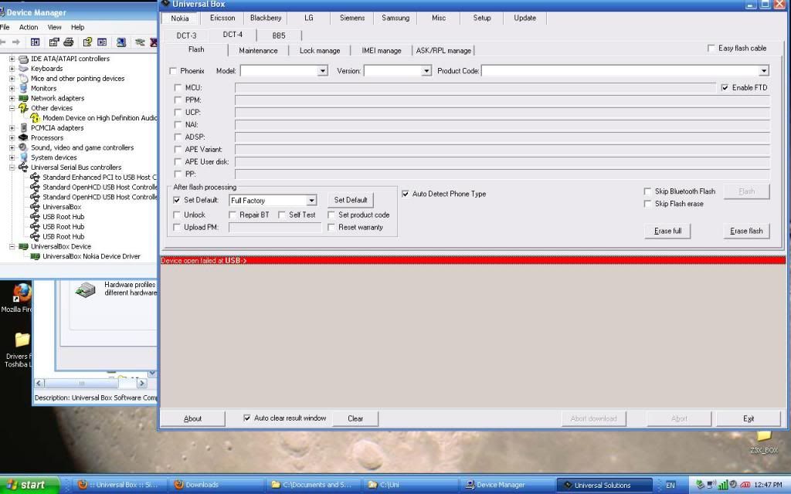Switch to the Samsung tab
The width and height of the screenshot is (791, 494).
pos(395,18)
